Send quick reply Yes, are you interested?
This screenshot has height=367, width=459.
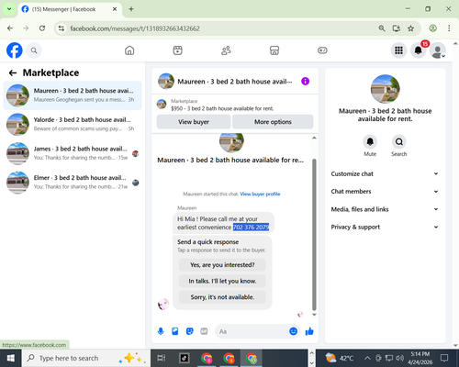coord(222,265)
